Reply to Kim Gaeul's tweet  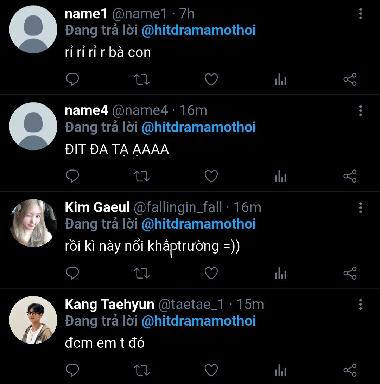(72, 273)
